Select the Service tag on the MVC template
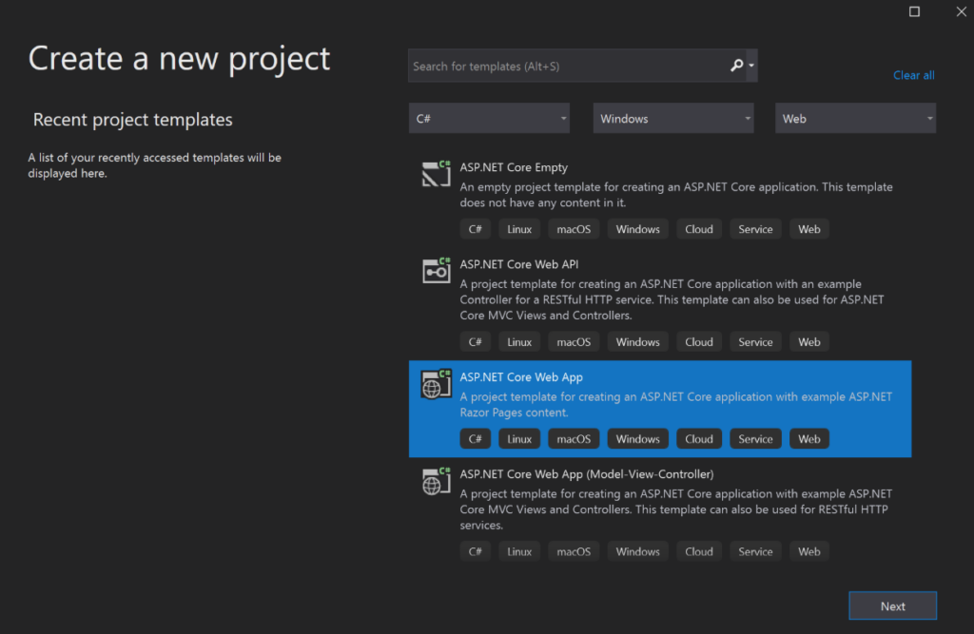974x634 pixels. (754, 550)
